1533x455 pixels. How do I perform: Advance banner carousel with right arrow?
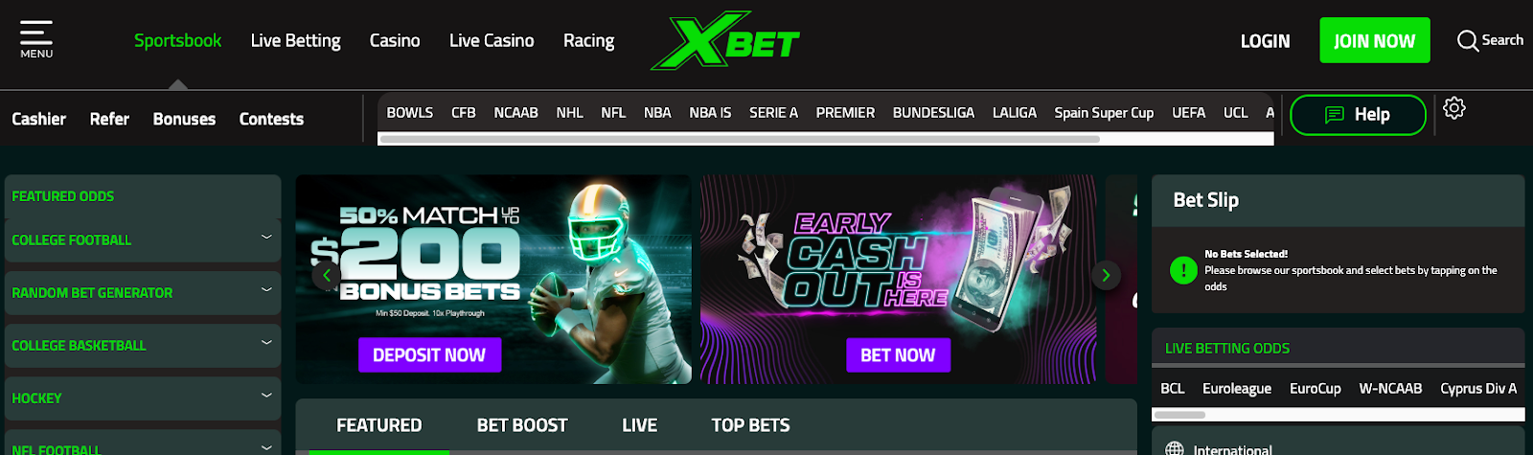tap(1106, 276)
